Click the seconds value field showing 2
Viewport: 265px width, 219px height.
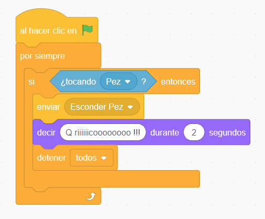194,132
